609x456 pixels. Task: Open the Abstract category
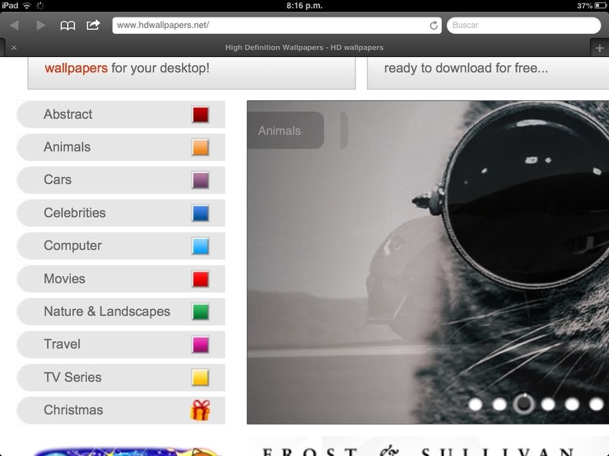(x=68, y=114)
